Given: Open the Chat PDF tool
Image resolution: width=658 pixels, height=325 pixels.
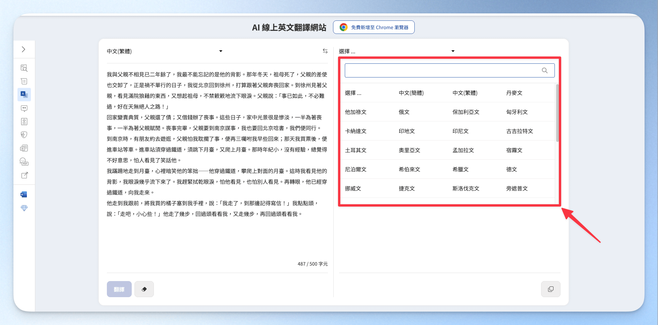Looking at the screenshot, I should 24,162.
